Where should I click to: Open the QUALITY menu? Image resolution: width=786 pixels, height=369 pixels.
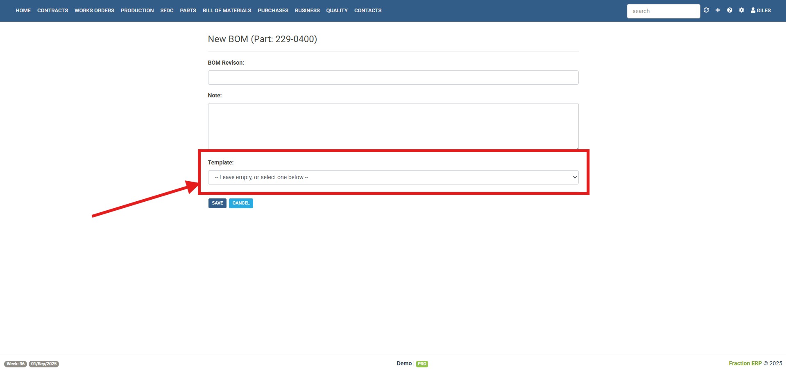pyautogui.click(x=337, y=10)
